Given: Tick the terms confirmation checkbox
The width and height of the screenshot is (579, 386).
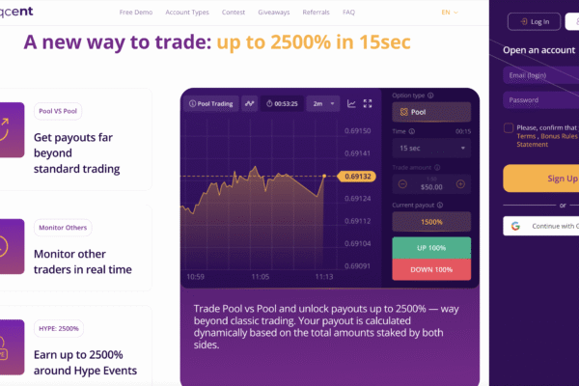Looking at the screenshot, I should [x=509, y=127].
